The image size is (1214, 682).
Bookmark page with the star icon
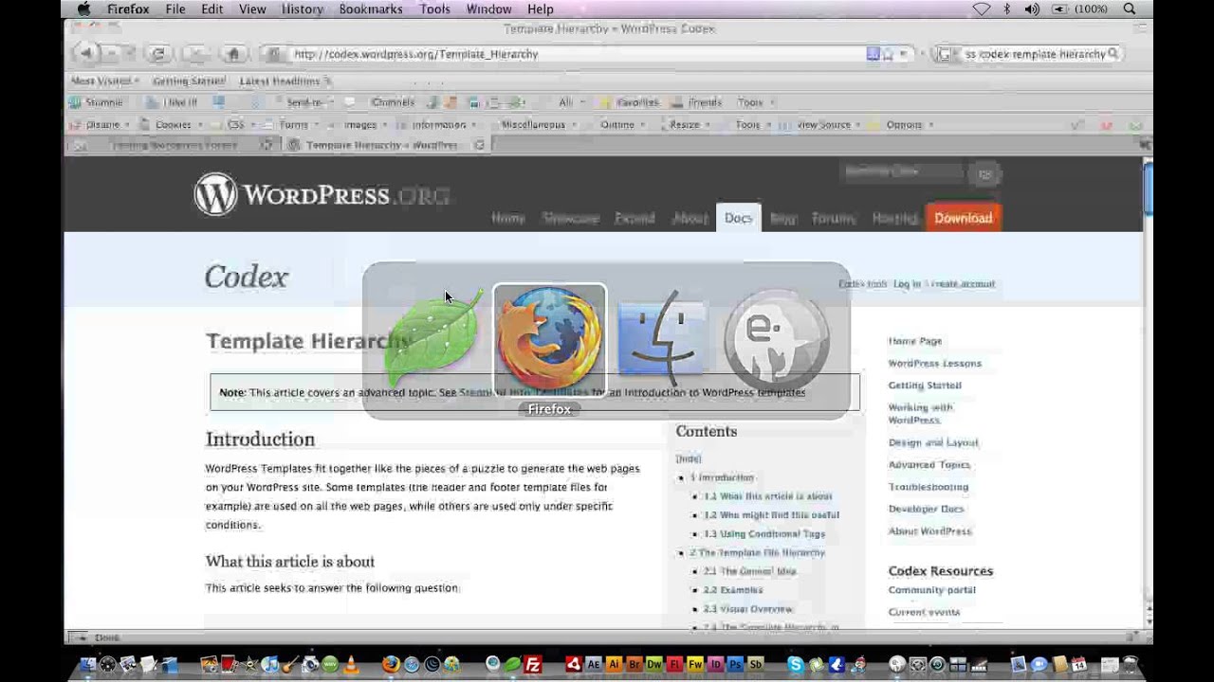point(889,54)
